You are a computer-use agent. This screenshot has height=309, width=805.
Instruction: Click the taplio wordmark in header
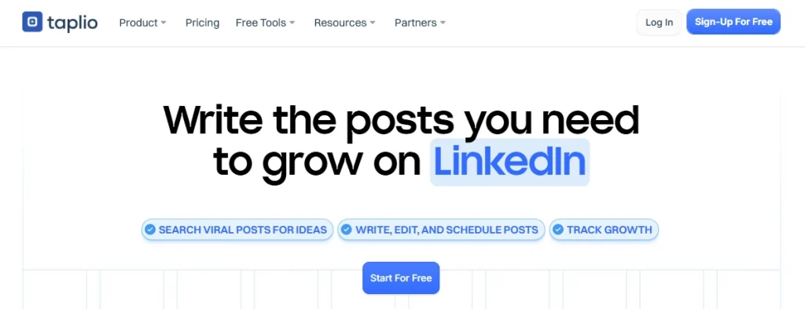[x=72, y=23]
